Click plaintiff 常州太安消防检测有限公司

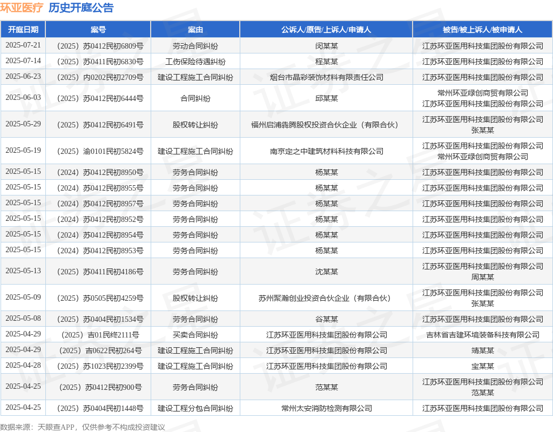click(x=326, y=408)
